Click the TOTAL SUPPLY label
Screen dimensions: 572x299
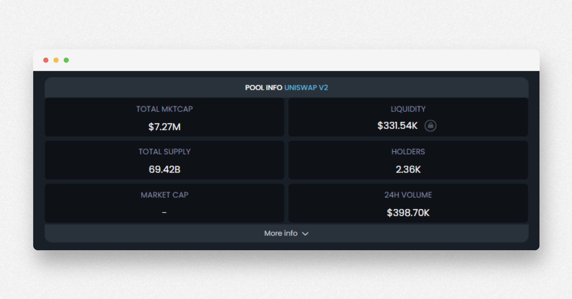click(x=165, y=152)
